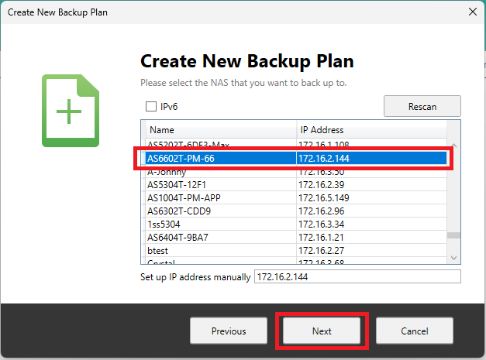Click the NAS list scrollbar down arrow
This screenshot has width=486, height=360.
tap(454, 258)
